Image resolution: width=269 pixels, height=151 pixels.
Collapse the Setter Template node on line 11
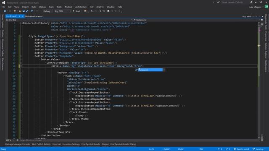(x=21, y=56)
